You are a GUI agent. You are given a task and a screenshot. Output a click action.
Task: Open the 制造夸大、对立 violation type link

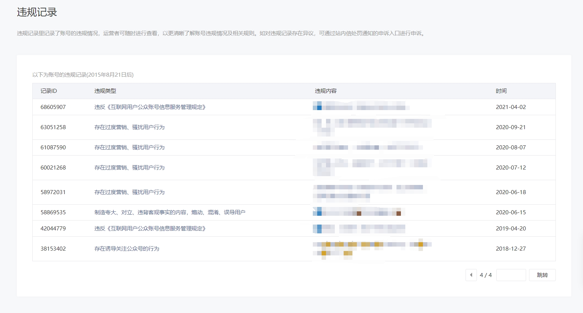(170, 212)
